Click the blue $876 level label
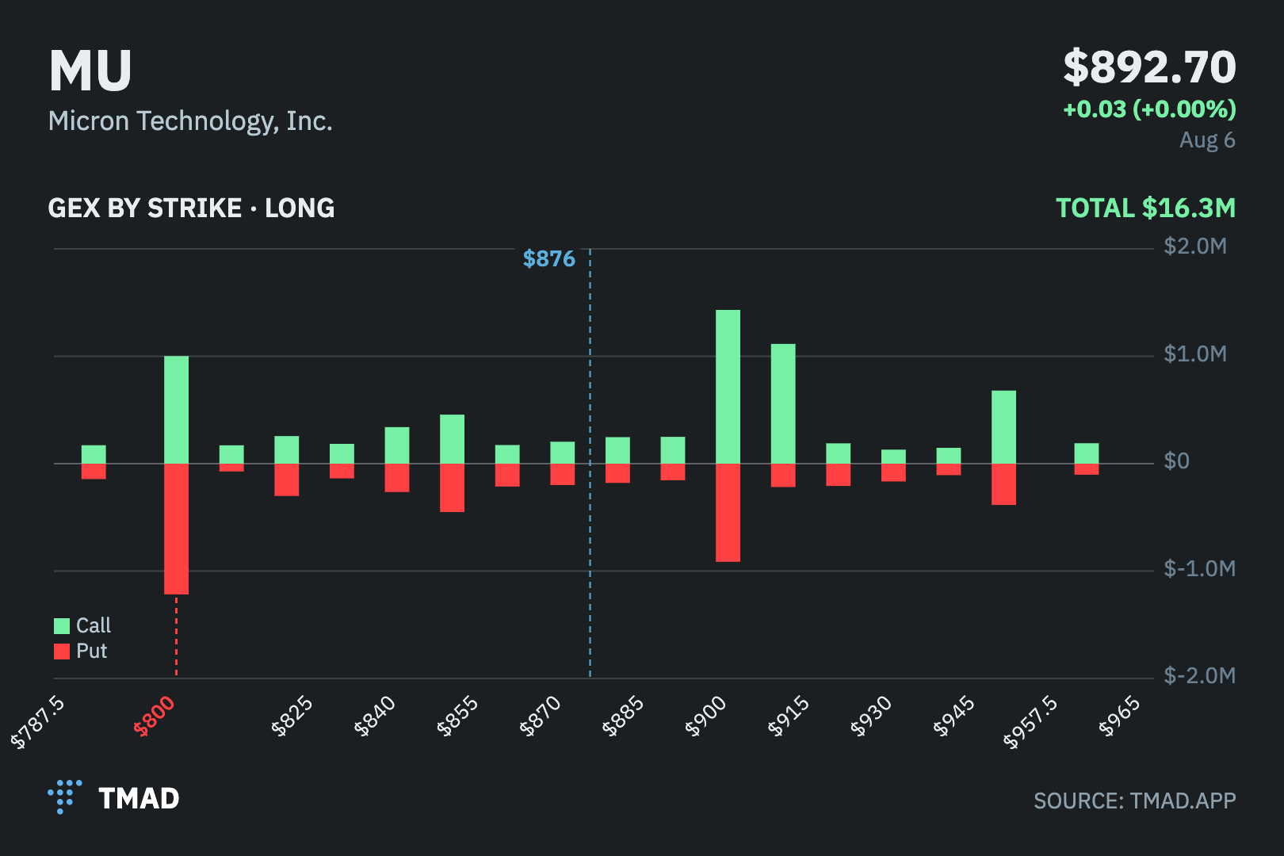The width and height of the screenshot is (1284, 856). click(x=549, y=259)
